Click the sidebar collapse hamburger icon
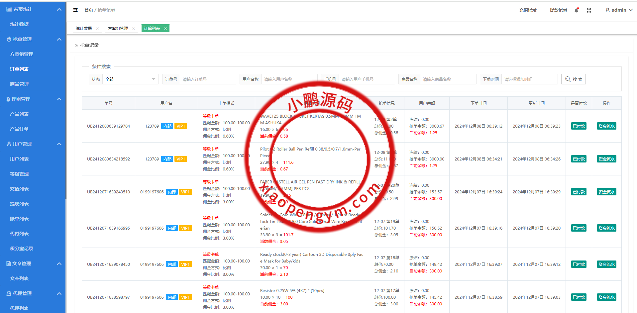The width and height of the screenshot is (637, 313). tap(75, 10)
